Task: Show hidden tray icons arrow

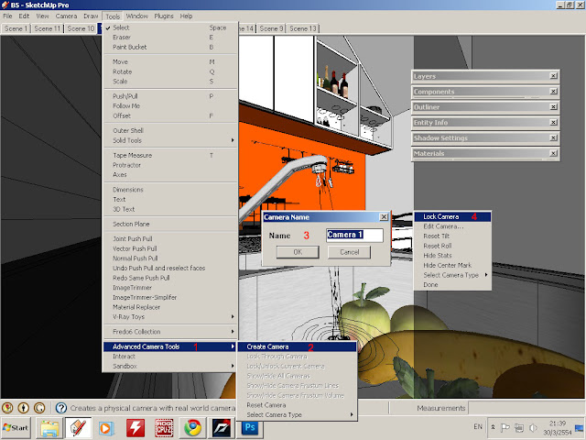Action: [x=493, y=427]
